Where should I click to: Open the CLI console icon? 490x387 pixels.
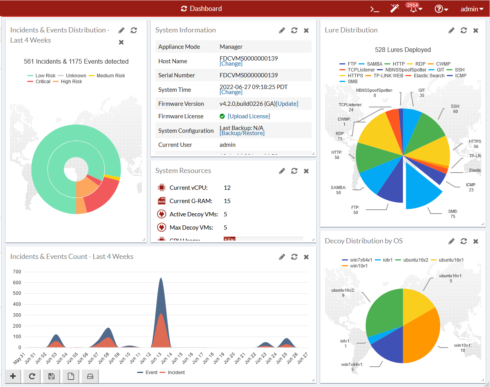(x=374, y=9)
